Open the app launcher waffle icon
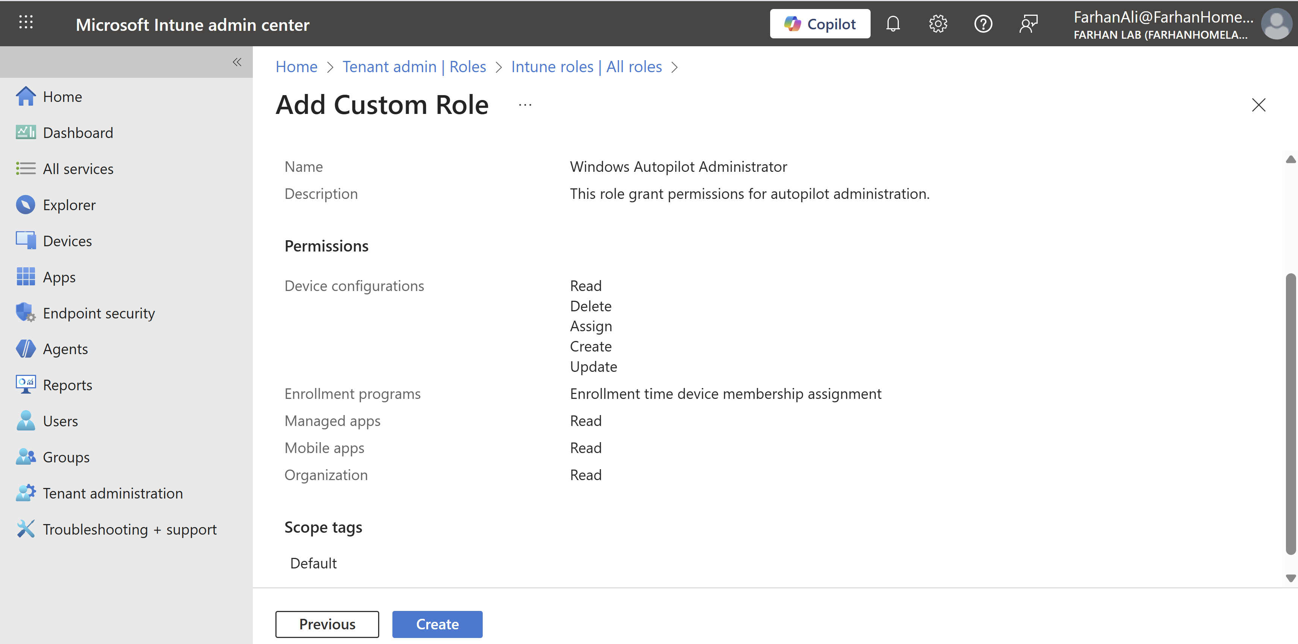The image size is (1298, 644). tap(26, 23)
